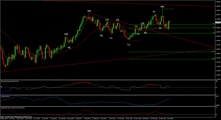Viewport: 221px width, 120px height.
Task: Click the ADX(14) indicator label
Action: click(13, 108)
